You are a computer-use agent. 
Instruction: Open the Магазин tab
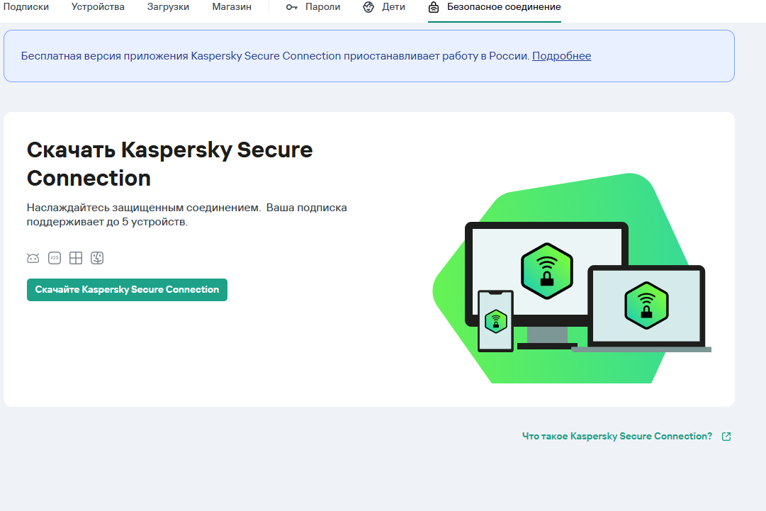click(232, 7)
